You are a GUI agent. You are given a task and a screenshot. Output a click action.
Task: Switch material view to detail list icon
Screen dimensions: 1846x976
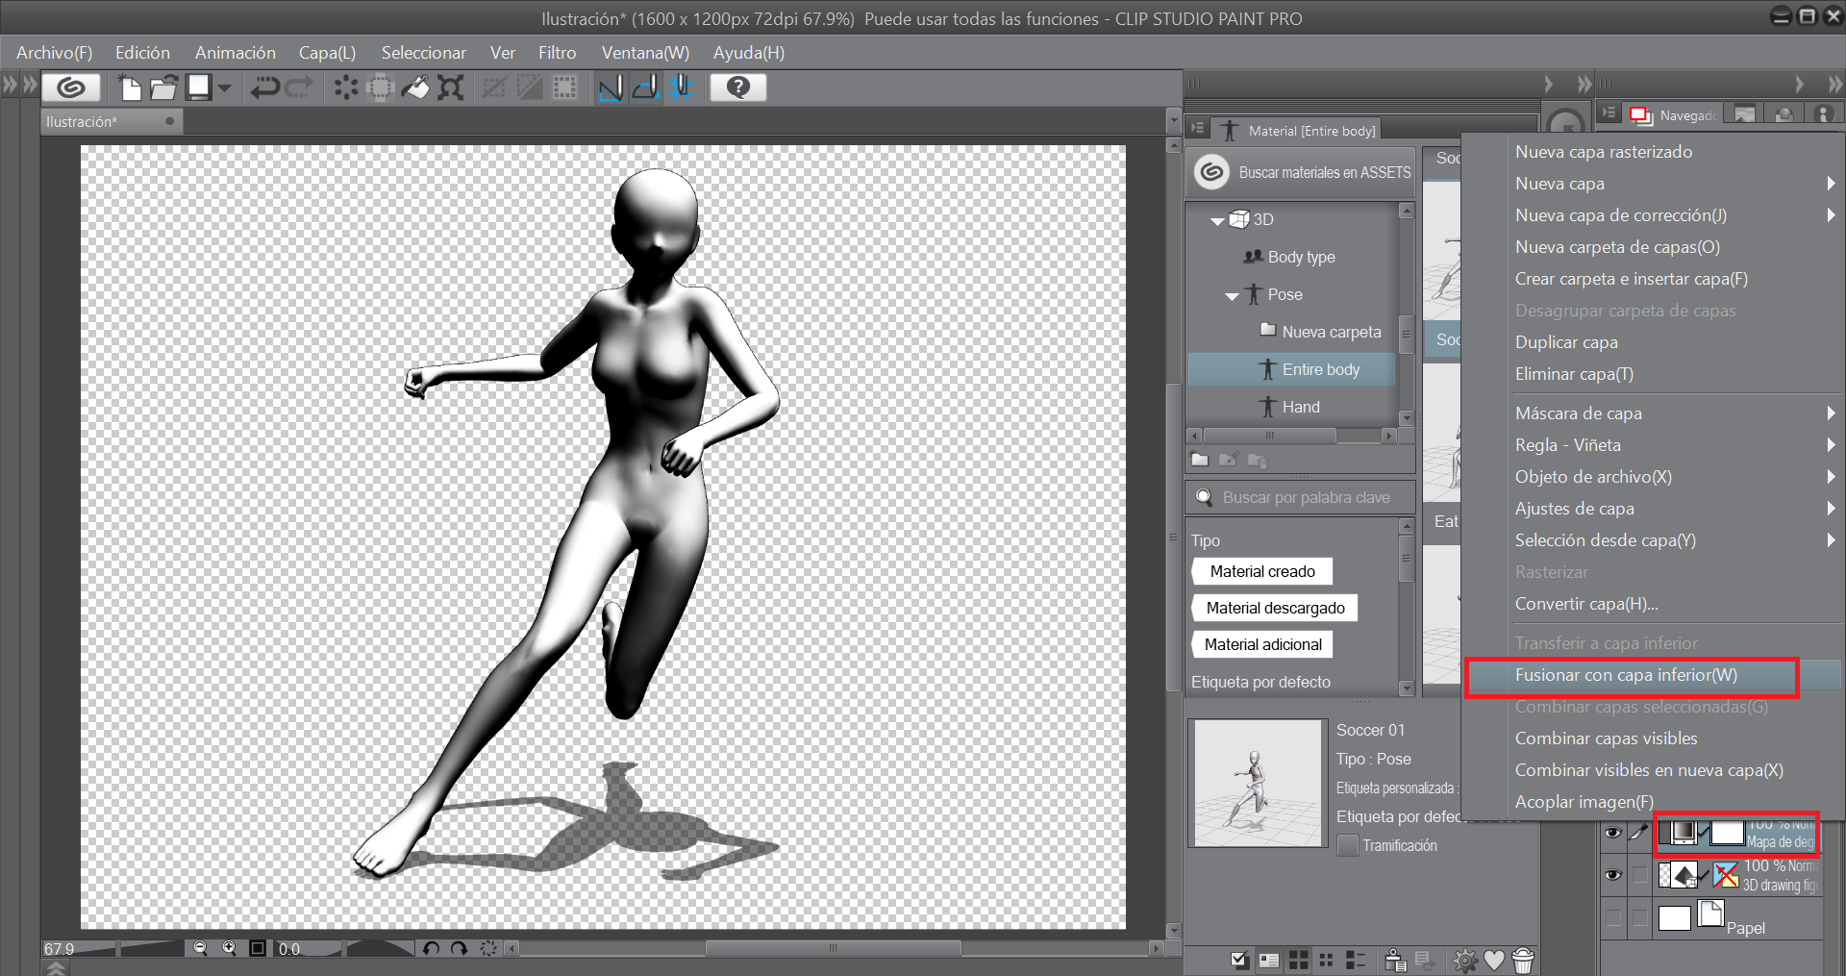[1356, 960]
